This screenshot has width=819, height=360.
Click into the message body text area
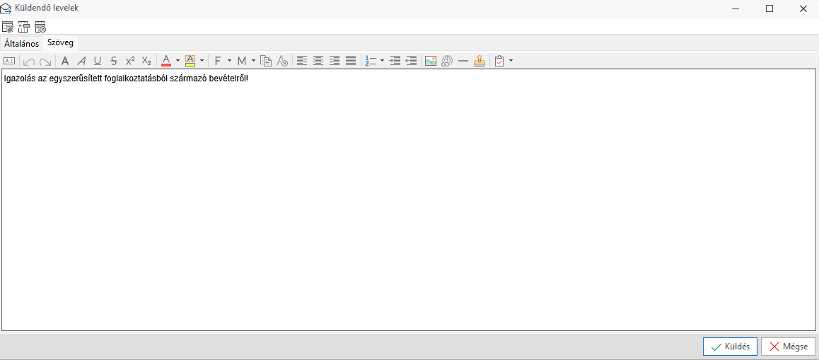pyautogui.click(x=409, y=200)
